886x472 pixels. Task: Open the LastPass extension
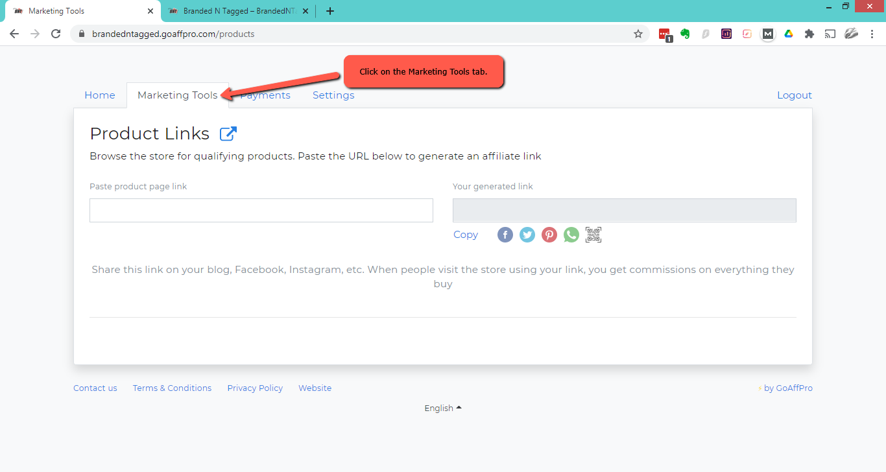[x=665, y=34]
